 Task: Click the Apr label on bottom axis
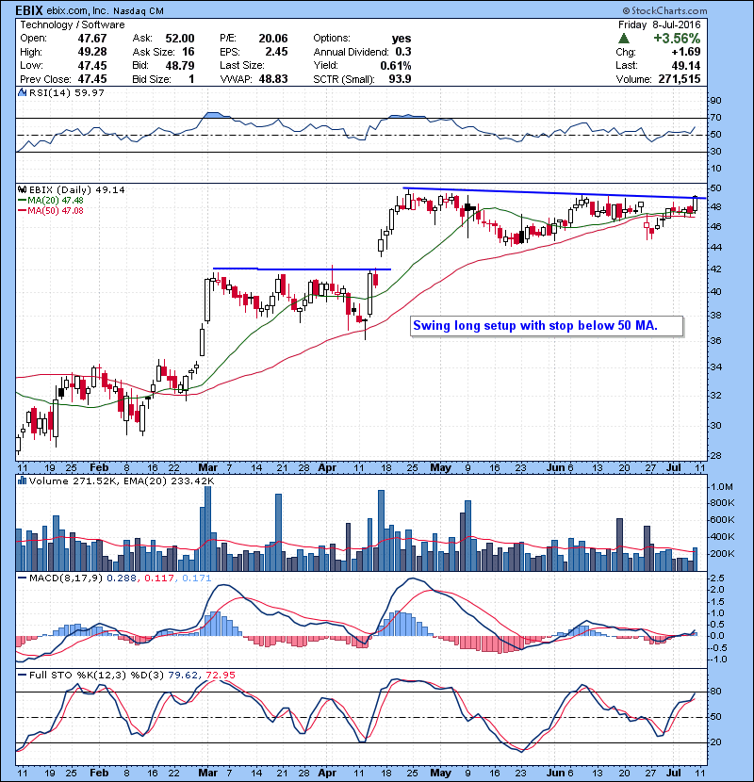pos(327,773)
